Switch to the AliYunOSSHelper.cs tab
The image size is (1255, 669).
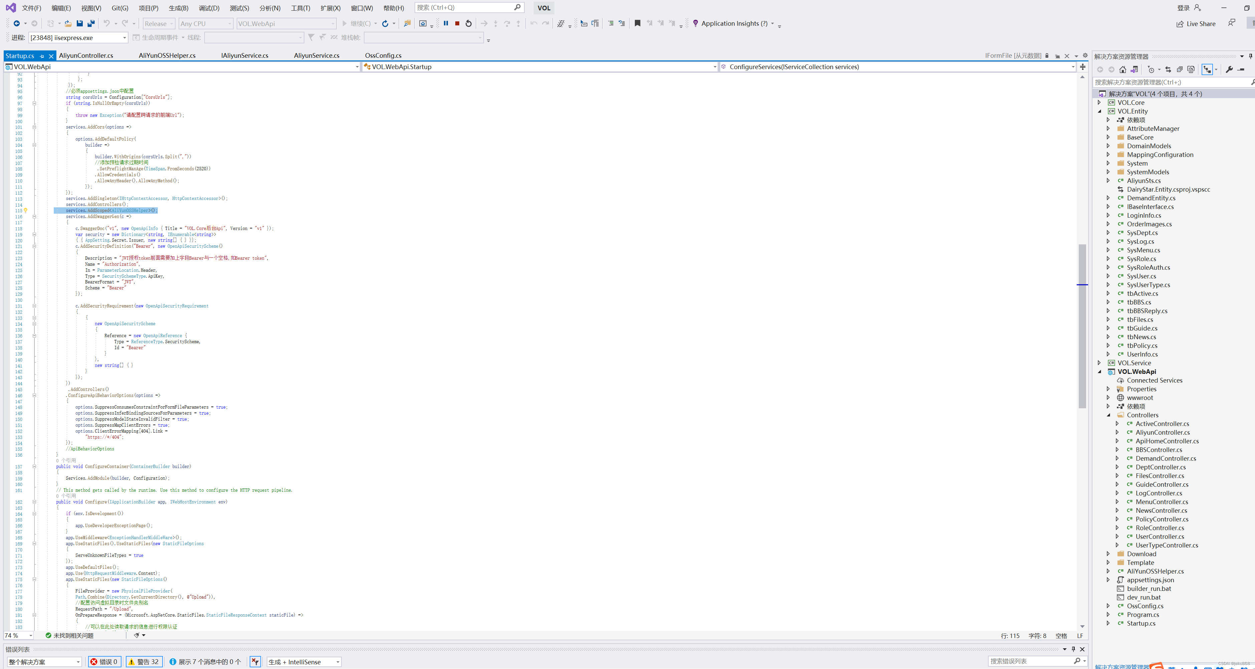coord(167,55)
